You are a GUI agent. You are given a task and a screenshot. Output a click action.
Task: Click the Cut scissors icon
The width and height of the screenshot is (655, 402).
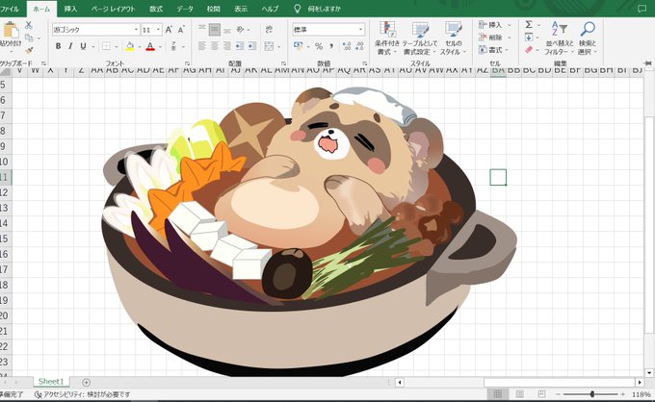point(28,25)
